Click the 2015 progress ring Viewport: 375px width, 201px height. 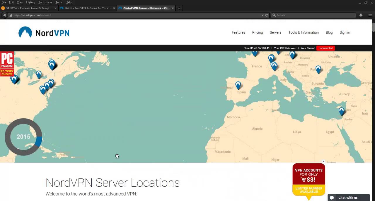23,137
